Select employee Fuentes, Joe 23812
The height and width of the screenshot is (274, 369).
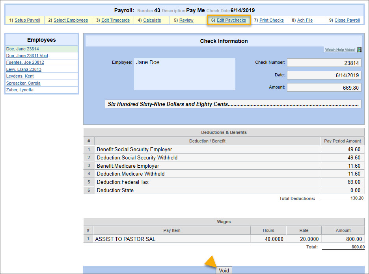(24, 62)
